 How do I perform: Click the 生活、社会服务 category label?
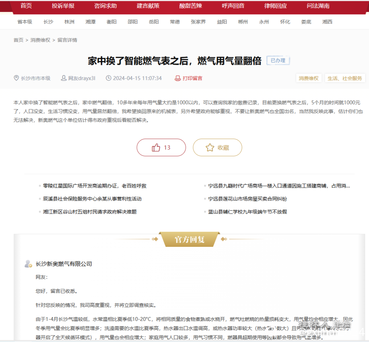pos(345,78)
